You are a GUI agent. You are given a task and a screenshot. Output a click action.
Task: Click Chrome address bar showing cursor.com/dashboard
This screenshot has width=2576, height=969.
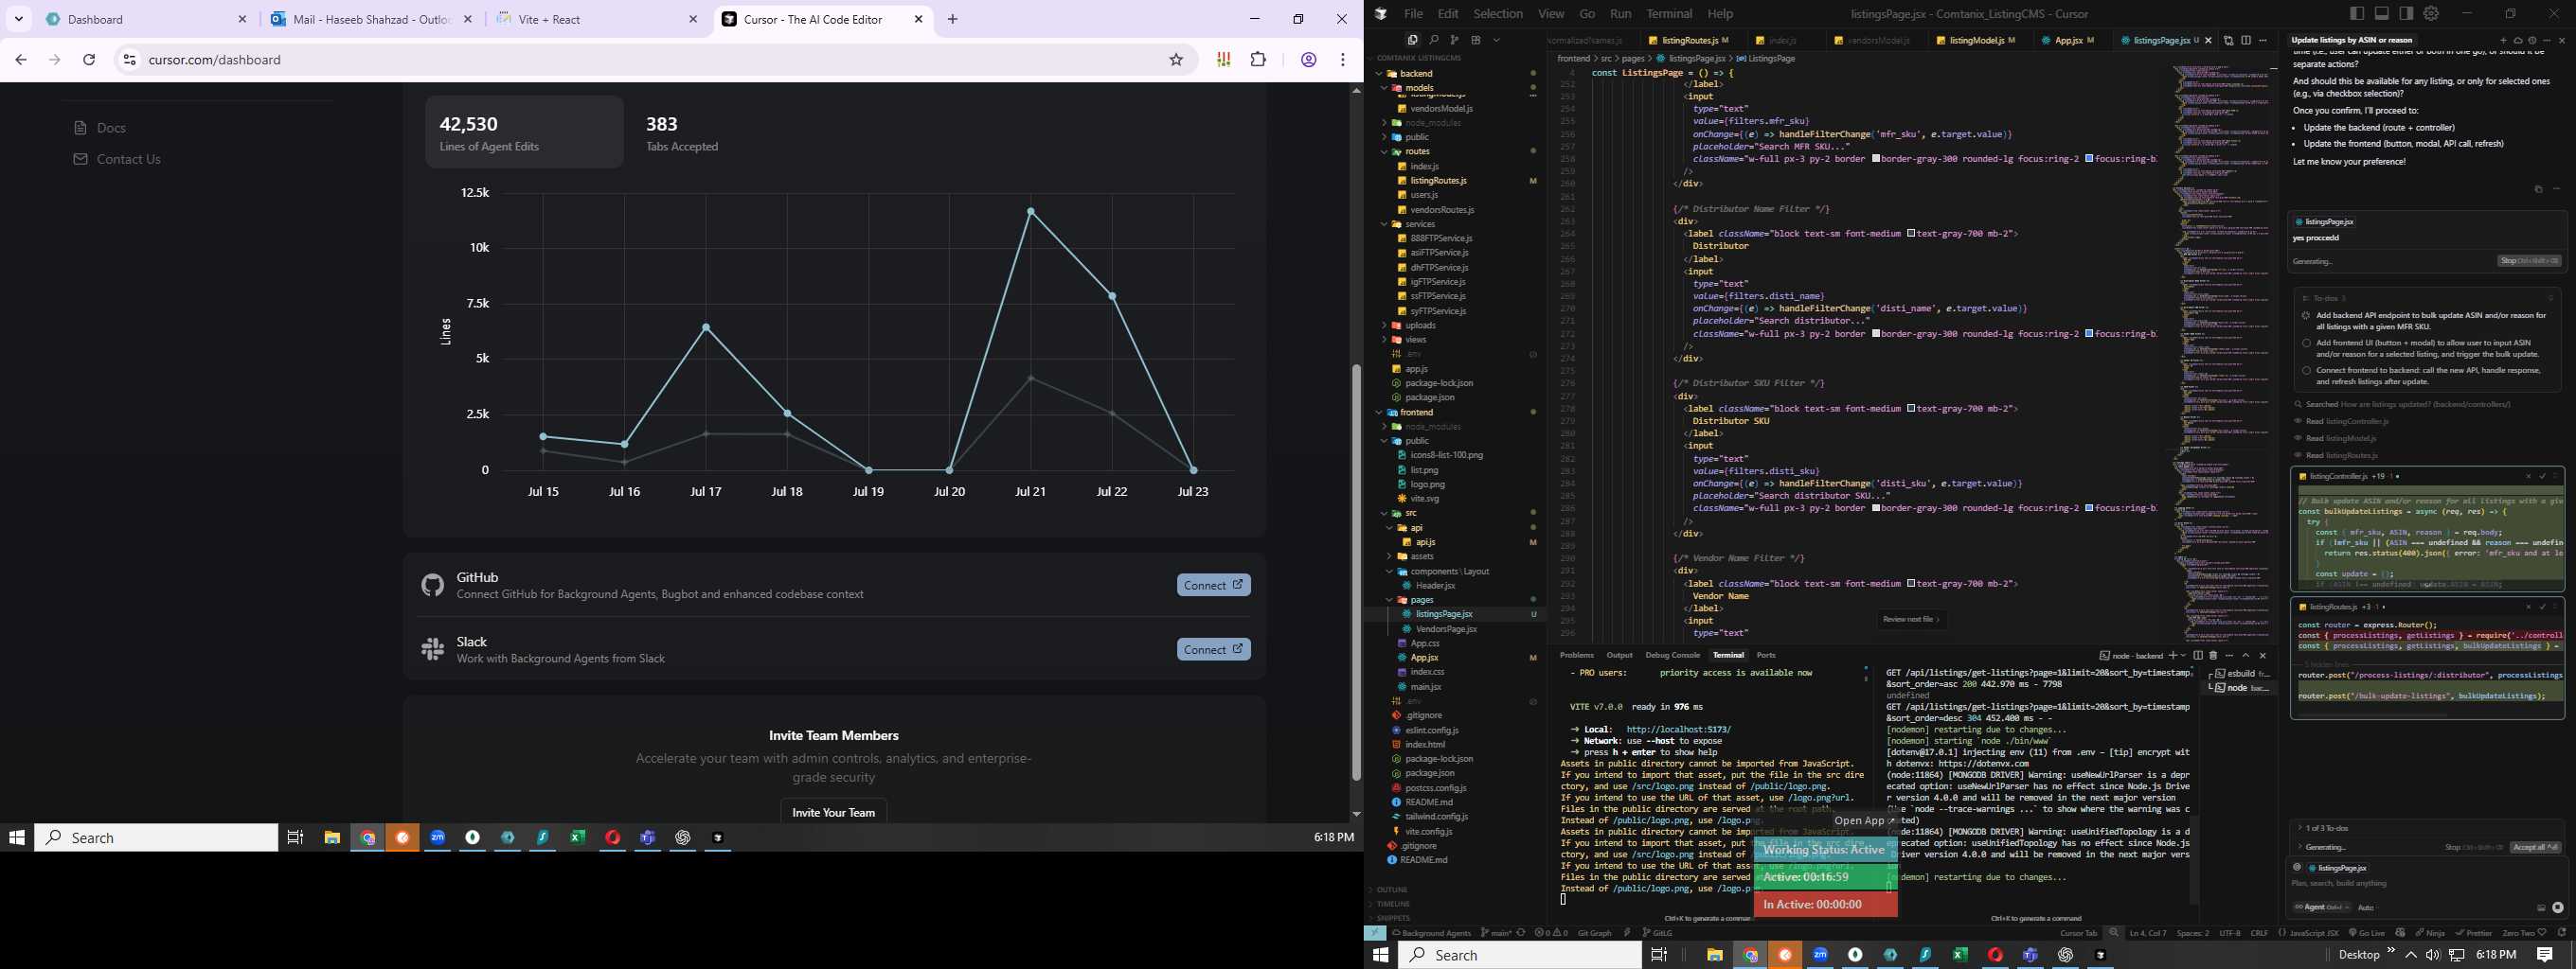(x=640, y=60)
